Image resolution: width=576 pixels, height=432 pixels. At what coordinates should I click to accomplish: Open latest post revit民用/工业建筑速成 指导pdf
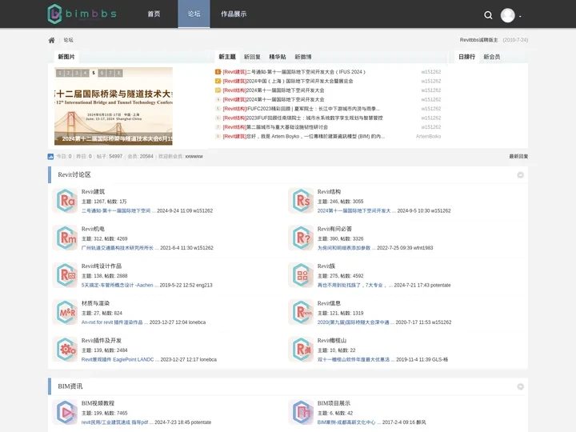(x=117, y=422)
